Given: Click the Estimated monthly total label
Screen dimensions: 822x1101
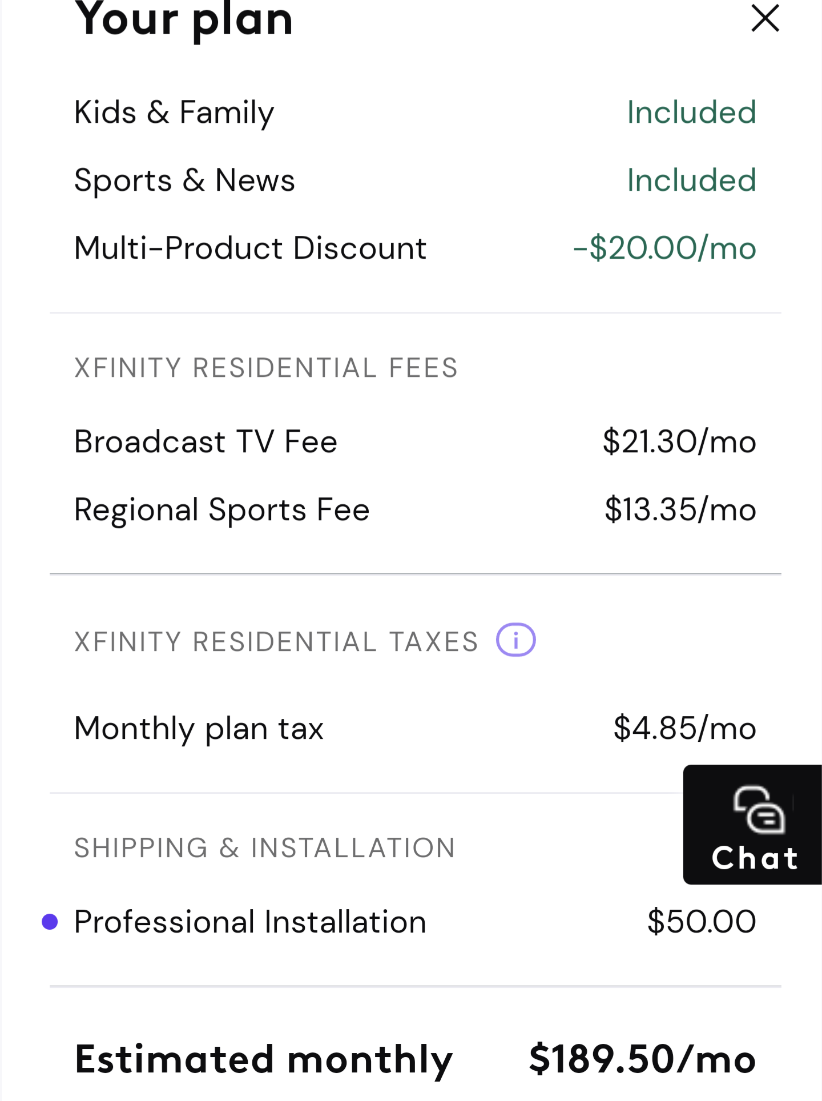Looking at the screenshot, I should coord(263,1059).
